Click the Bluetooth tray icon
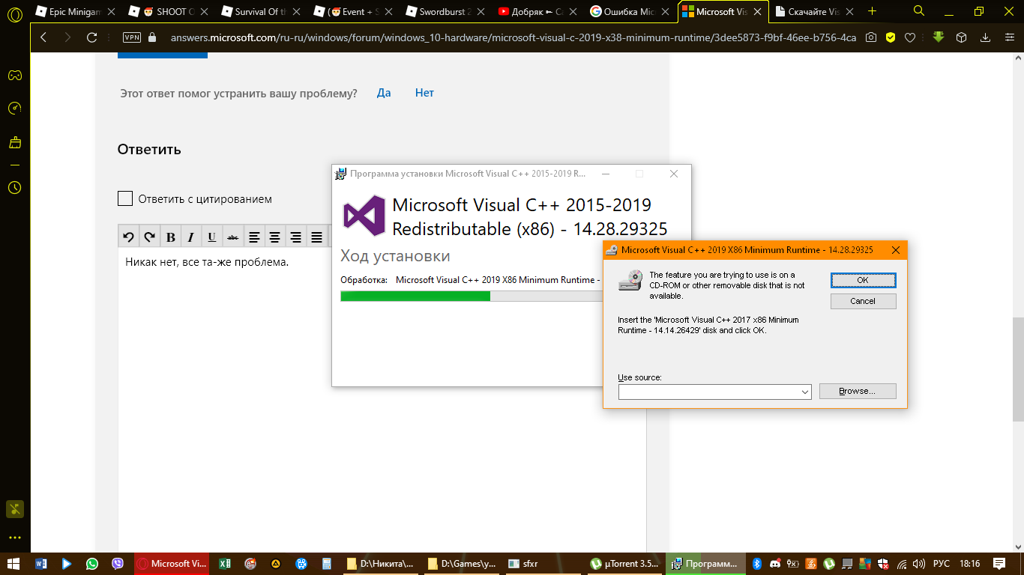The image size is (1024, 575). pos(757,564)
